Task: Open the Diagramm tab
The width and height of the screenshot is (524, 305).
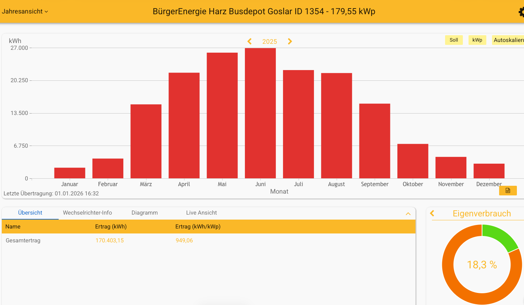Action: tap(144, 213)
